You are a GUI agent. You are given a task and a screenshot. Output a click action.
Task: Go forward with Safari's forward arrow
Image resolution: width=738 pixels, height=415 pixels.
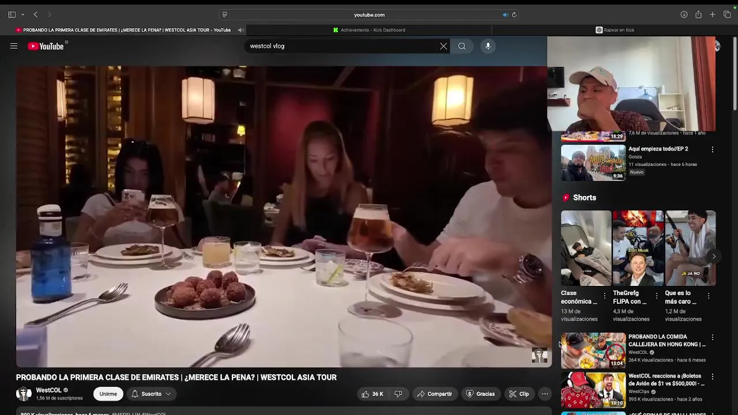tap(49, 14)
